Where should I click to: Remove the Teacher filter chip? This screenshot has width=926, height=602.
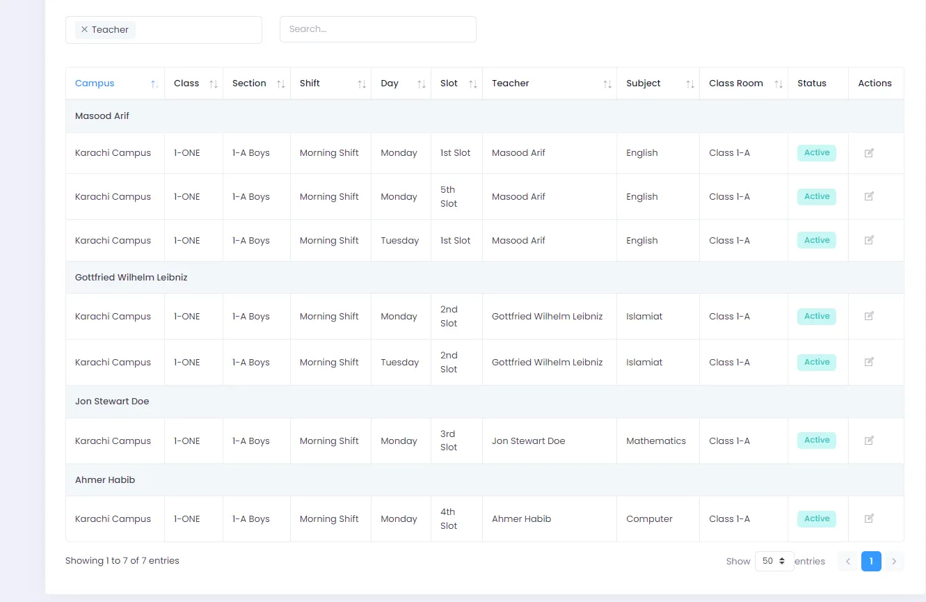[84, 29]
